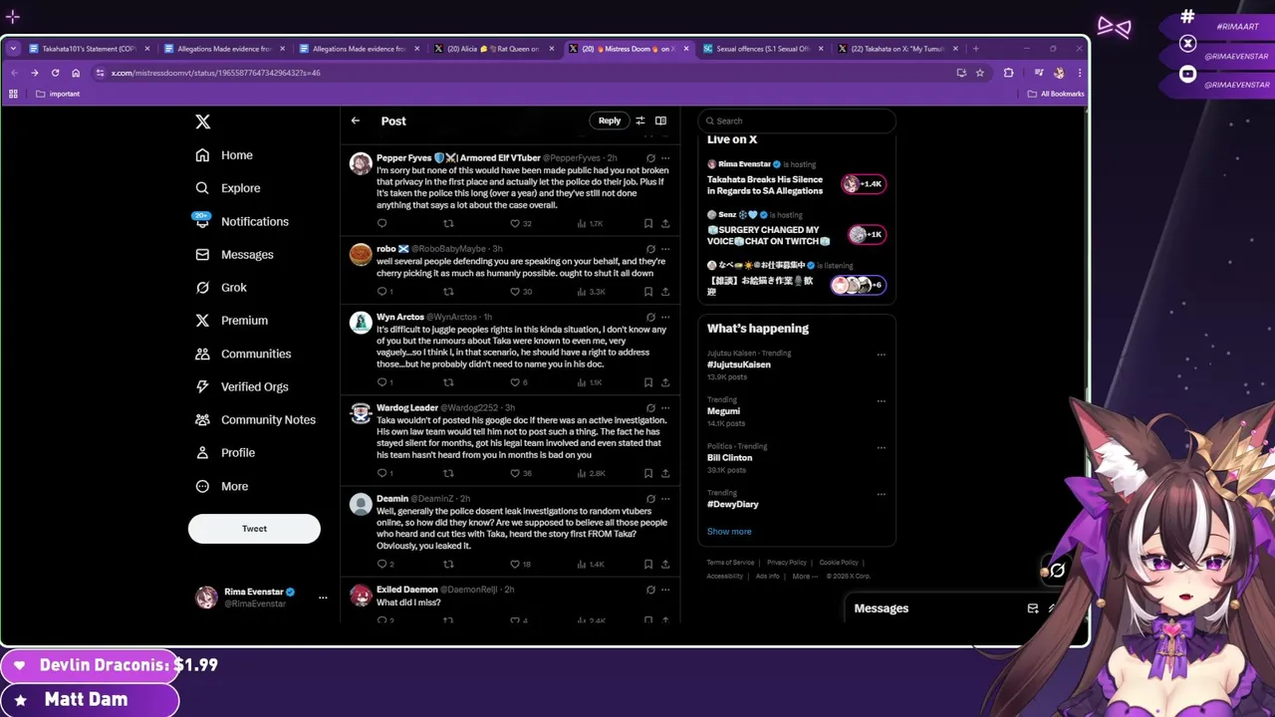
Task: Open the Privacy Policy link
Action: click(x=787, y=563)
